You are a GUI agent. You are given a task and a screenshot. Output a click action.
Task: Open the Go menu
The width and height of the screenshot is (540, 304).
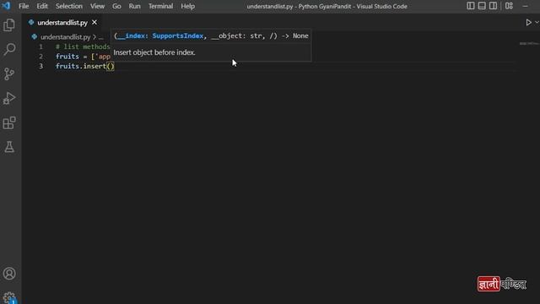pyautogui.click(x=116, y=6)
